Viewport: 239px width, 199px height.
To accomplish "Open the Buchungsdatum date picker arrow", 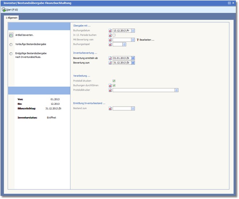I will 133,31.
